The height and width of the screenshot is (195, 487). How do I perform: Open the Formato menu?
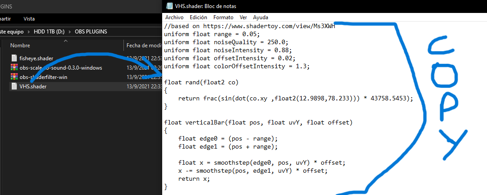point(223,17)
